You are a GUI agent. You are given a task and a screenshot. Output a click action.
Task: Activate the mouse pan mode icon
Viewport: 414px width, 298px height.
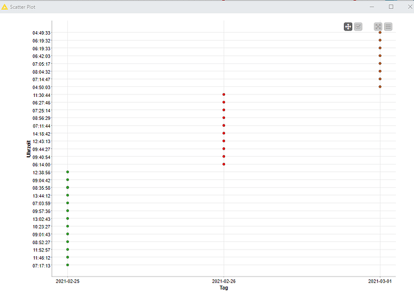pos(348,26)
